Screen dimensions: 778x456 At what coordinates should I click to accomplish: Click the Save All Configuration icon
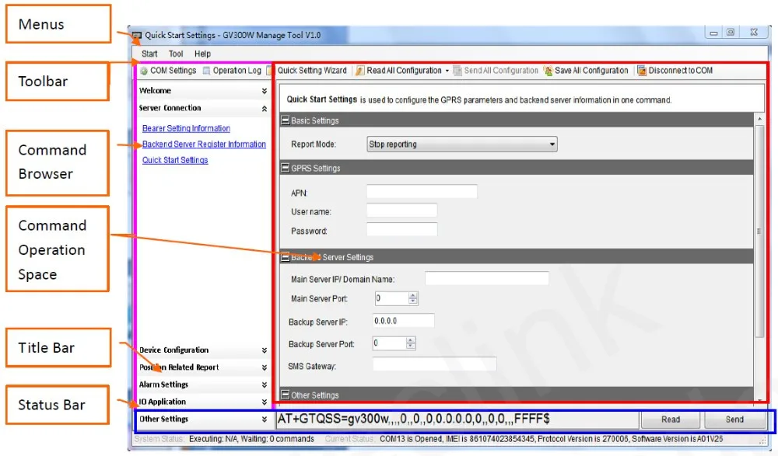pos(548,71)
